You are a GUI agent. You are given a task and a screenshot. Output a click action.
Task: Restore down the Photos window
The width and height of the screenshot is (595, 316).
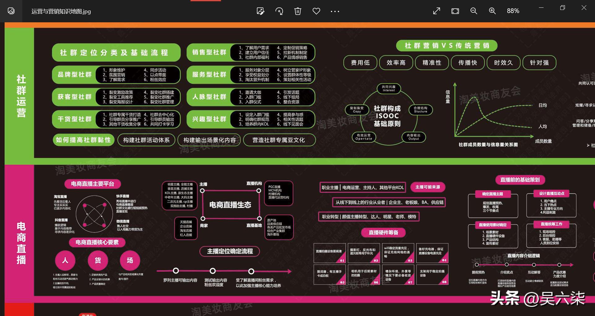tap(562, 8)
